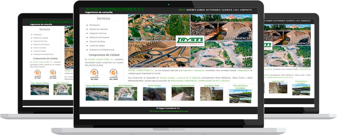This screenshot has height=135, width=337.
Task: Click the INYGES Consultores logo in center hero
Action: (190, 41)
